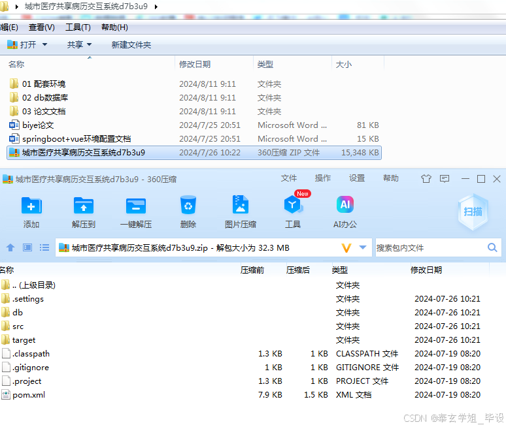Click the 一键解压 one-click extract icon
This screenshot has height=427, width=506.
[x=136, y=206]
